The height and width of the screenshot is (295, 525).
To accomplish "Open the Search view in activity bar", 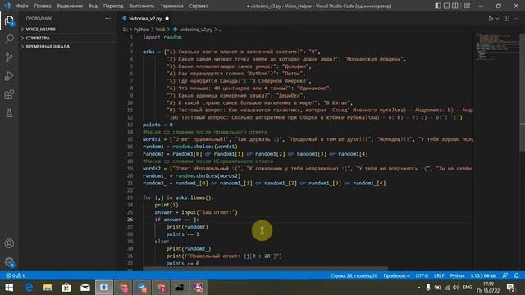I will click(9, 39).
